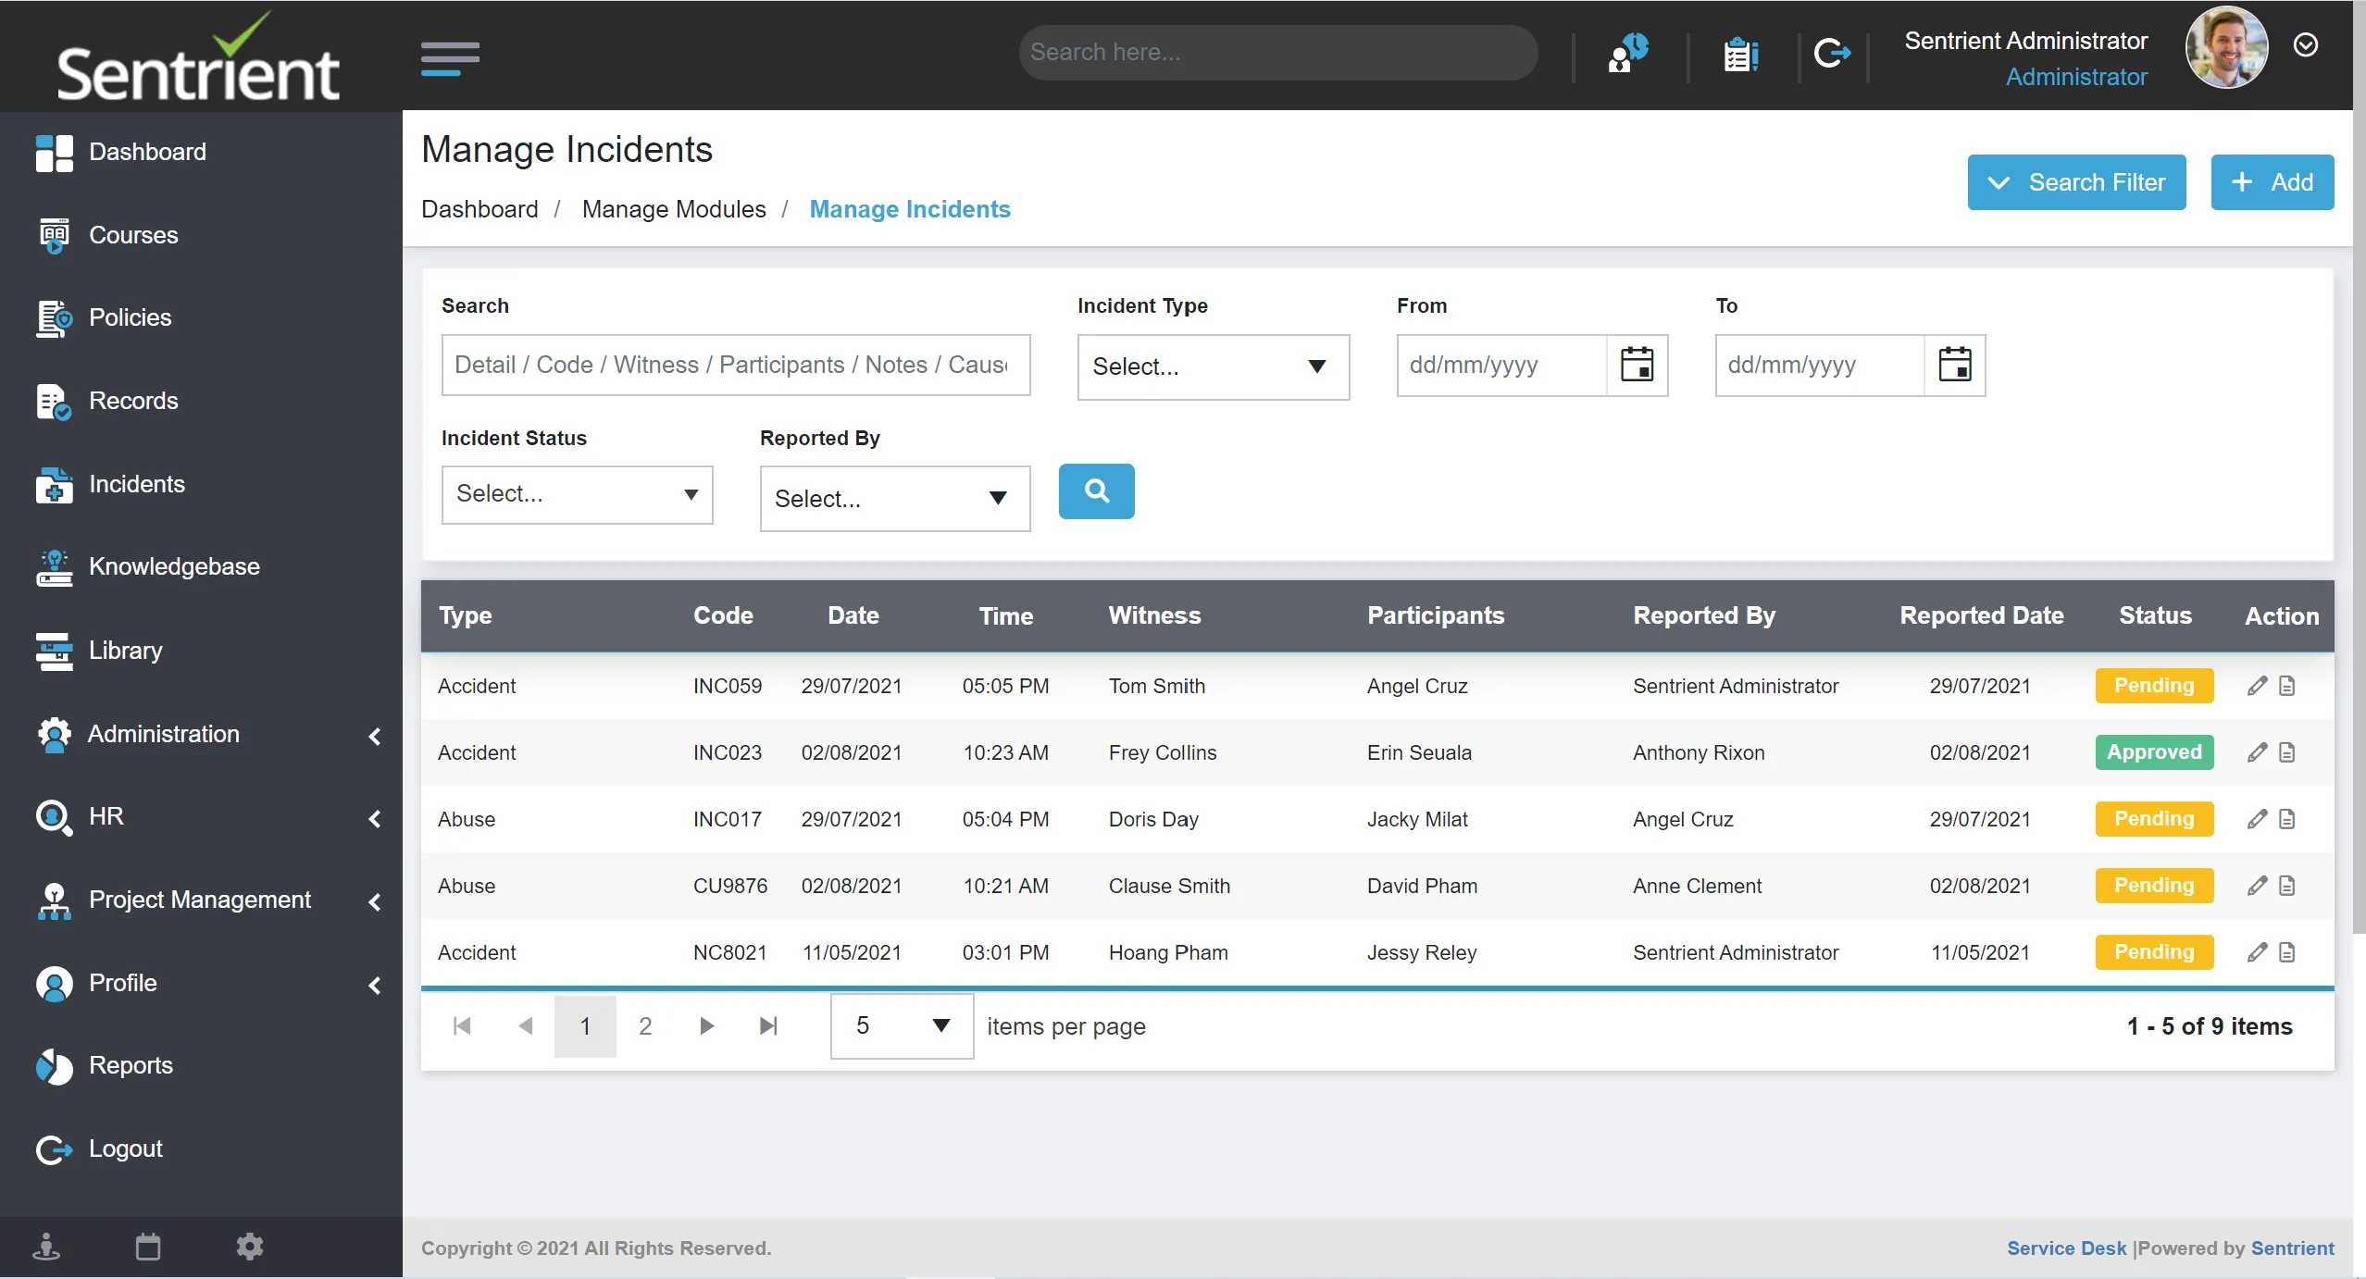
Task: Toggle the sidebar with the hamburger icon
Action: pos(450,56)
